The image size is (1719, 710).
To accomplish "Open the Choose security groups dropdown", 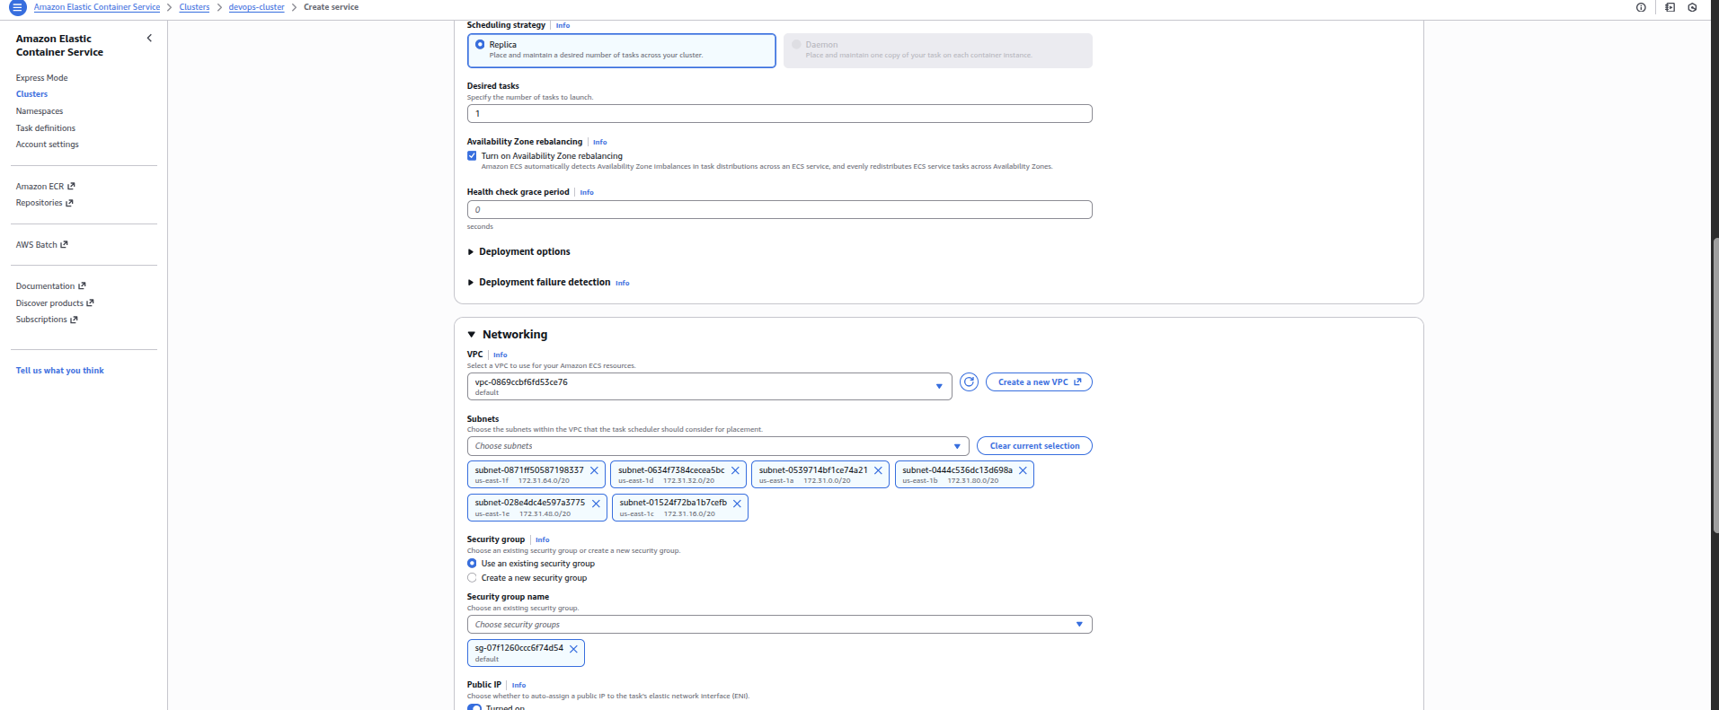I will (779, 625).
